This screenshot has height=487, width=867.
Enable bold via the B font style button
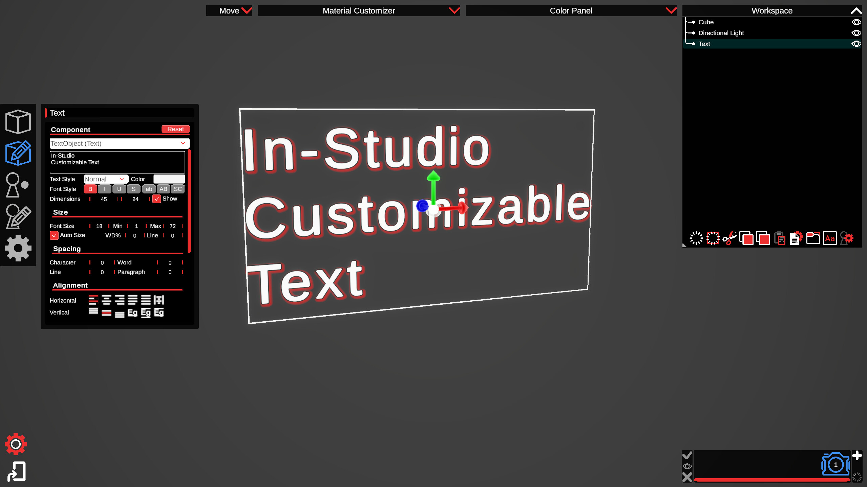coord(90,189)
